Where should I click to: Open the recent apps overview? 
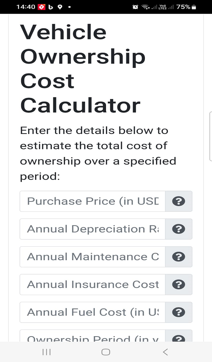coord(46,352)
